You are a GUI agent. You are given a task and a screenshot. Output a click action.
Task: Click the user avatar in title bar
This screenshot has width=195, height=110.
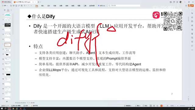pos(181,2)
